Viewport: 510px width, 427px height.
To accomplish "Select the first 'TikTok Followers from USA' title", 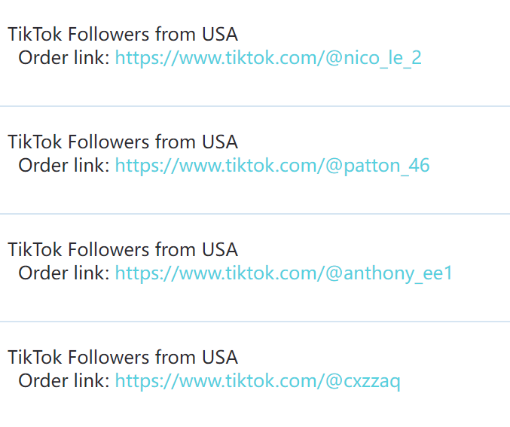I will point(123,34).
